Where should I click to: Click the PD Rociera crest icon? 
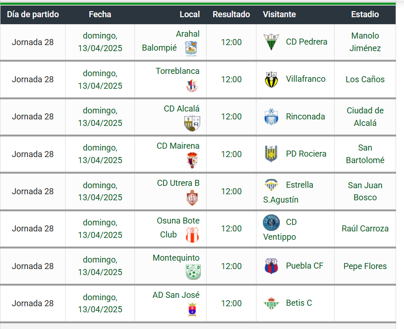pos(271,154)
